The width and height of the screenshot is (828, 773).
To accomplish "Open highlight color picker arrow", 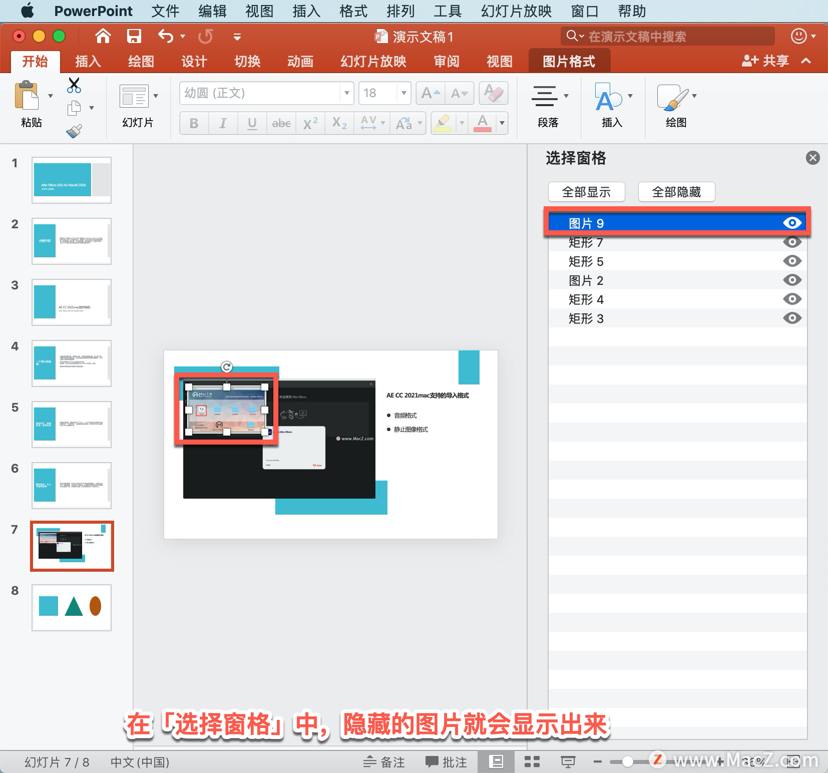I will [x=462, y=123].
